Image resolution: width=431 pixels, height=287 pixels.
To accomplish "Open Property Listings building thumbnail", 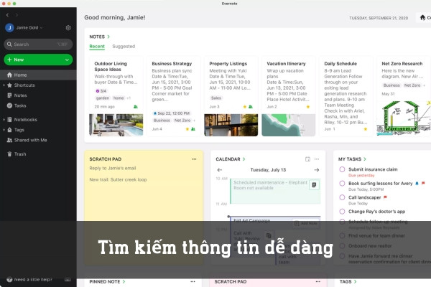I will point(231,125).
